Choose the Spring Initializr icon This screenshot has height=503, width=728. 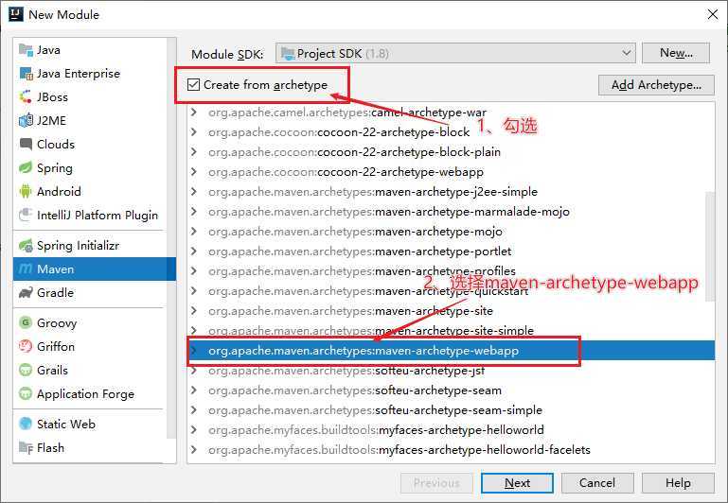tap(26, 245)
